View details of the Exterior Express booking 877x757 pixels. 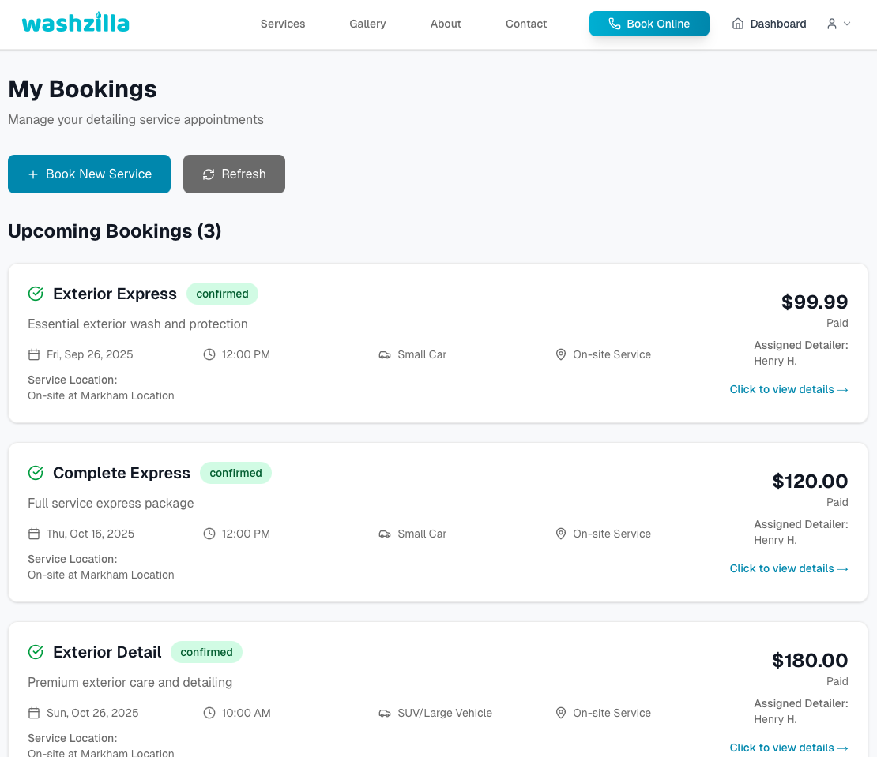[789, 389]
